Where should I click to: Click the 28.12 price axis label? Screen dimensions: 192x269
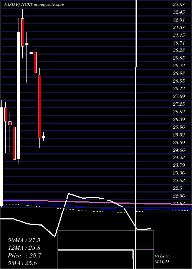pyautogui.click(x=179, y=88)
